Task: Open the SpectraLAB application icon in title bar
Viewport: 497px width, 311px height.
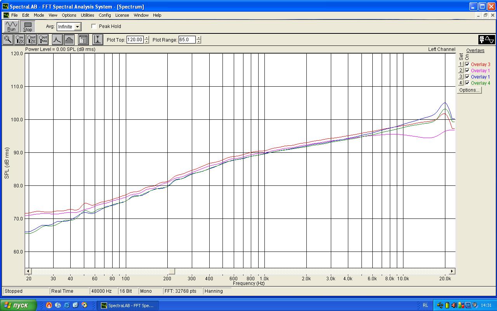Action: coord(5,7)
